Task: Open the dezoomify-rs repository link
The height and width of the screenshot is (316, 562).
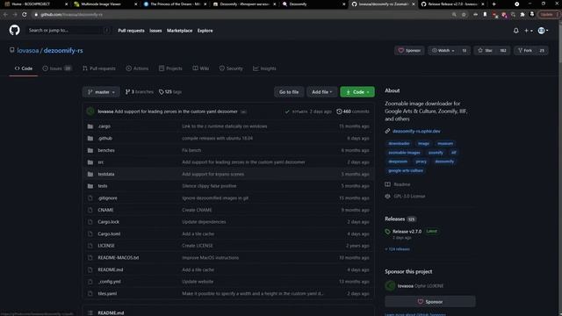Action: click(x=63, y=51)
